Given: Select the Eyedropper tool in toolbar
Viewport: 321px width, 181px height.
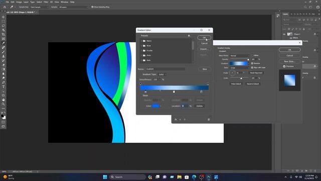Looking at the screenshot, I should click(x=4, y=43).
